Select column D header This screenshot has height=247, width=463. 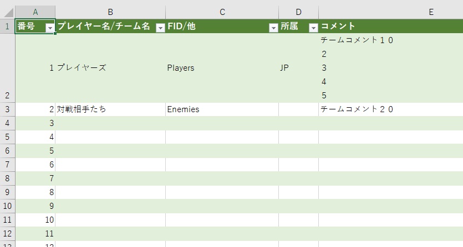[x=298, y=12]
